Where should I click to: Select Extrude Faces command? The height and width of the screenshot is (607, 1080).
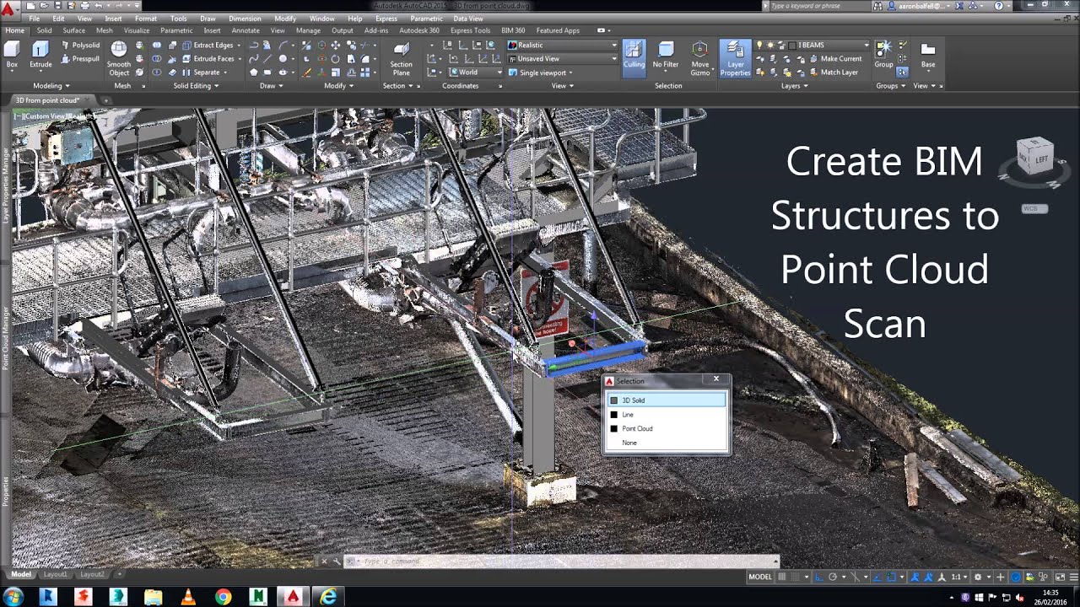(208, 59)
